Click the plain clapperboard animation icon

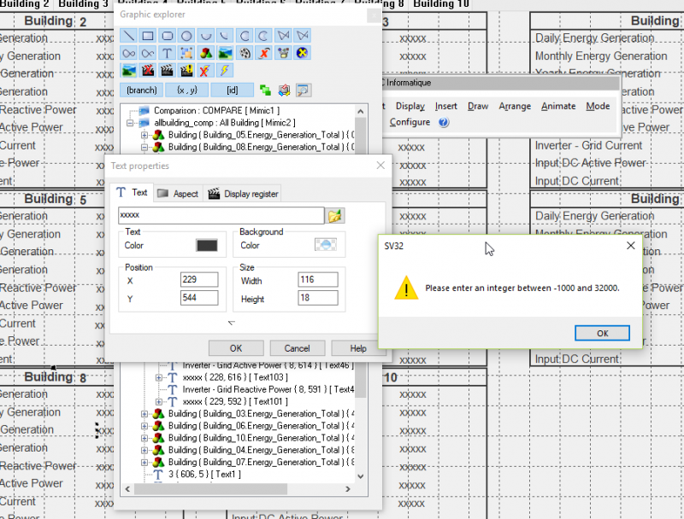tap(167, 70)
